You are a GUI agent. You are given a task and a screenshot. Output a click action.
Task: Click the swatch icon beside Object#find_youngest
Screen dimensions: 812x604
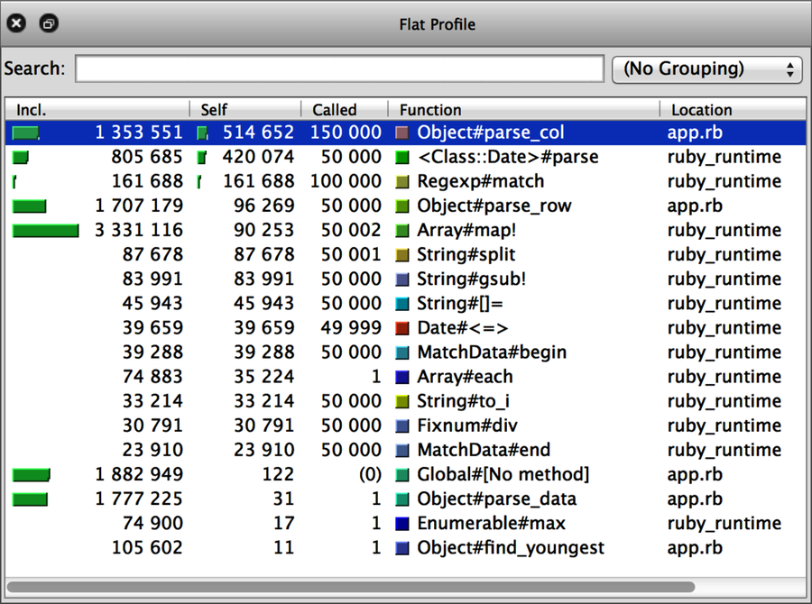pos(401,548)
